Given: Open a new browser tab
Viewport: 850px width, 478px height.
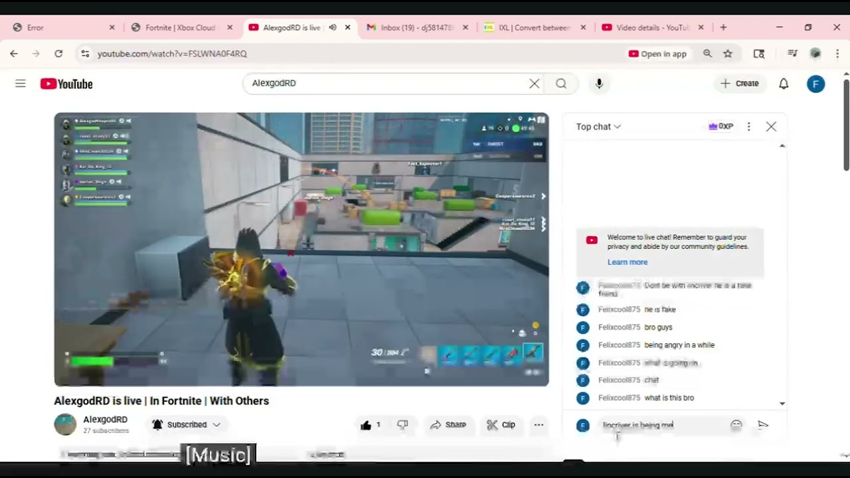Looking at the screenshot, I should pyautogui.click(x=723, y=28).
